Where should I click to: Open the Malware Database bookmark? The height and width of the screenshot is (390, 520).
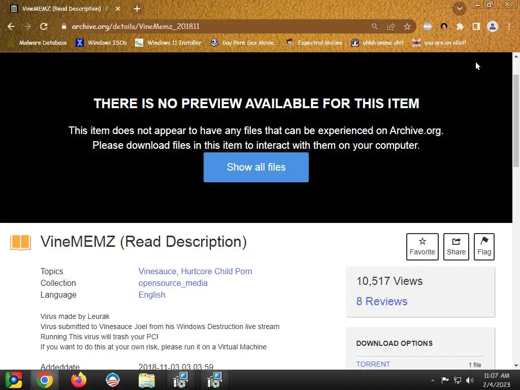(x=38, y=43)
